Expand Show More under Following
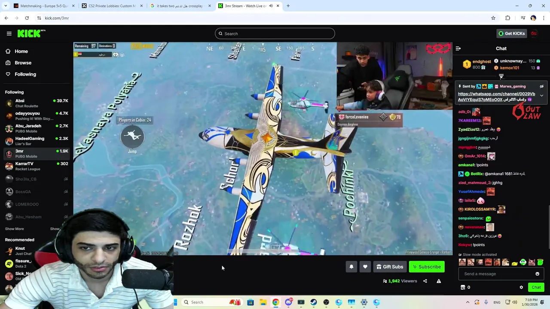 tap(14, 229)
